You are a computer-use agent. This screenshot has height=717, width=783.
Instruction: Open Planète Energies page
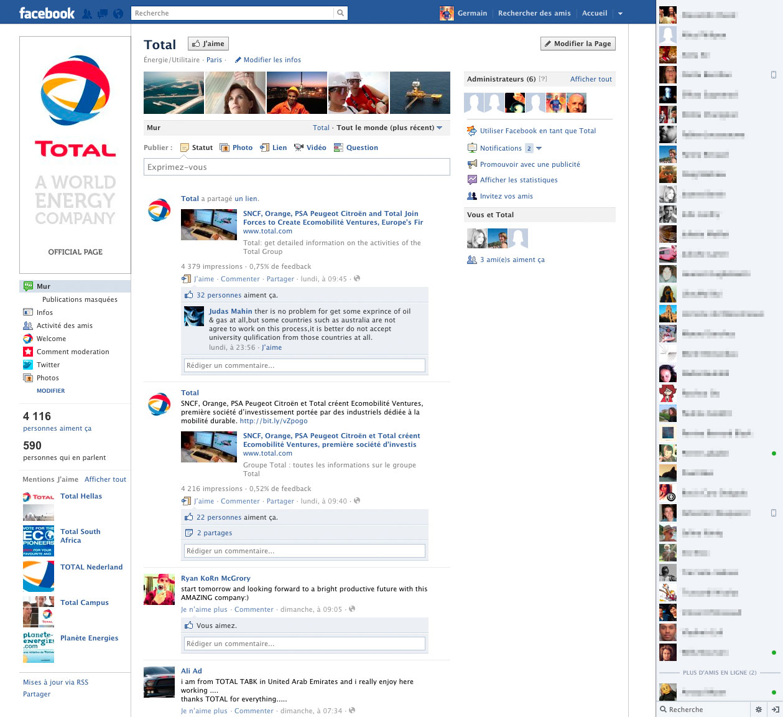(89, 638)
